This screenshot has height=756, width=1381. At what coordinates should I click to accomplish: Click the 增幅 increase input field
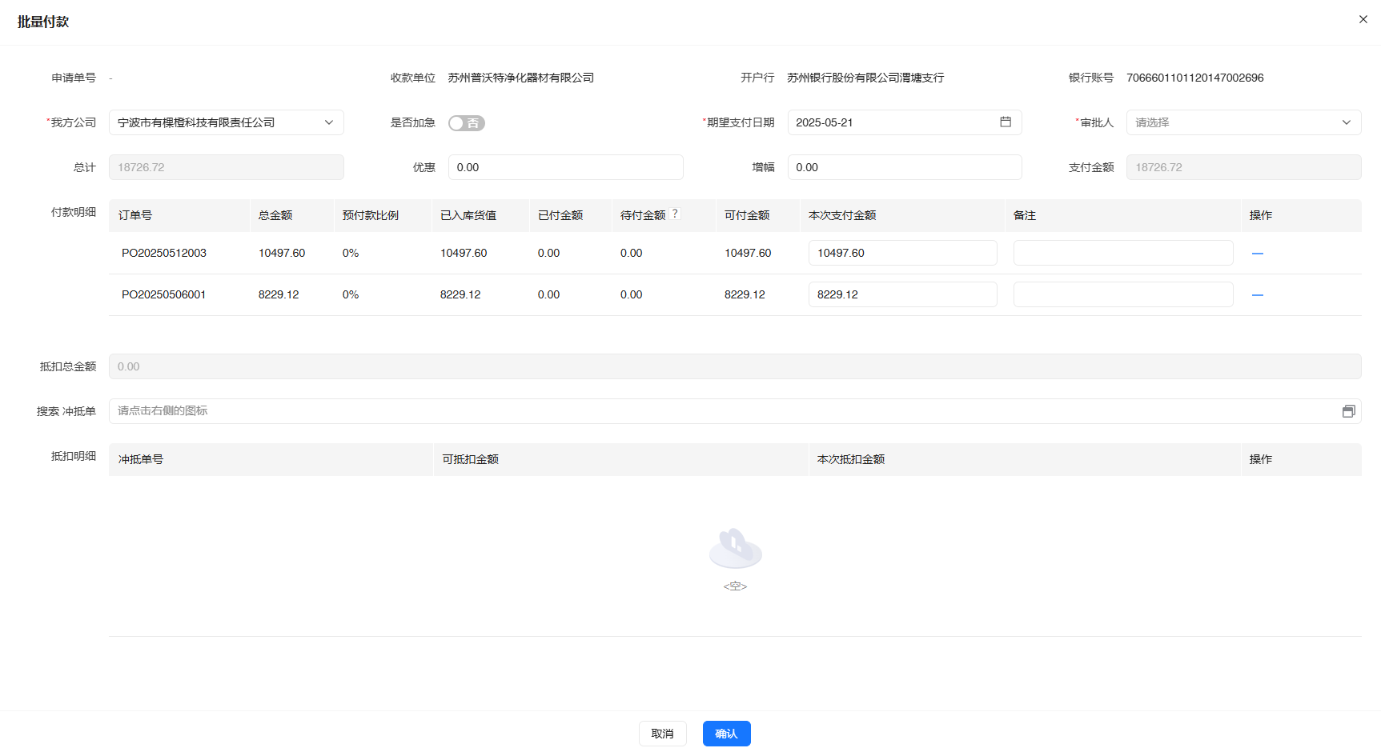[x=905, y=167]
